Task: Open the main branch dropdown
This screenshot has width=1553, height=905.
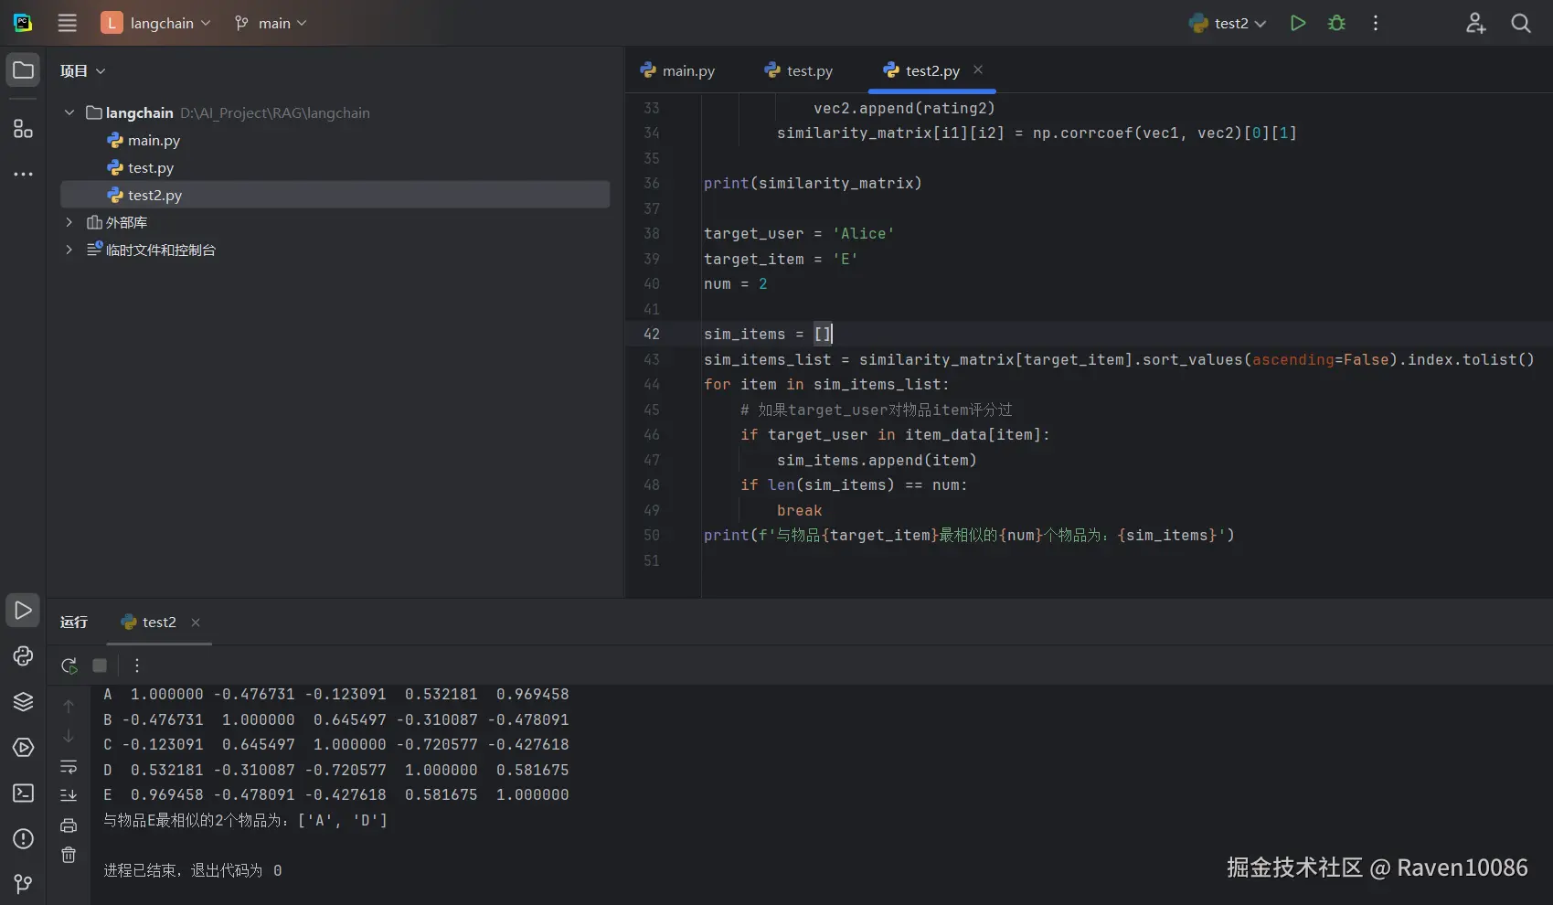Action: click(271, 23)
